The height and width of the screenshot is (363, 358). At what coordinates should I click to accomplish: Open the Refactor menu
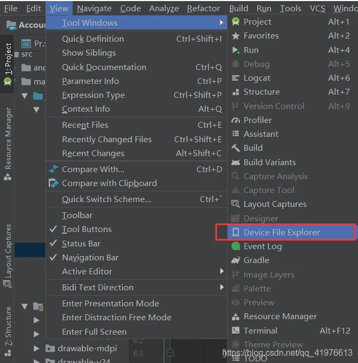pyautogui.click(x=203, y=8)
